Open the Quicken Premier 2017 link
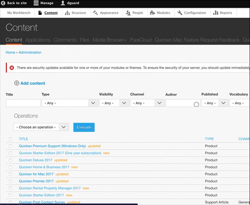This screenshot has height=205, width=250. [36, 181]
